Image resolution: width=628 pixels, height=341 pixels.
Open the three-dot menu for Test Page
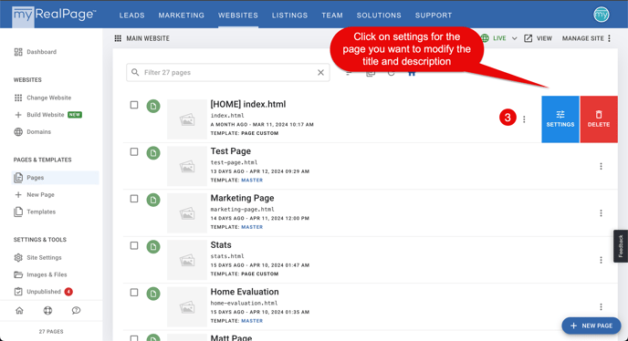[x=601, y=166]
